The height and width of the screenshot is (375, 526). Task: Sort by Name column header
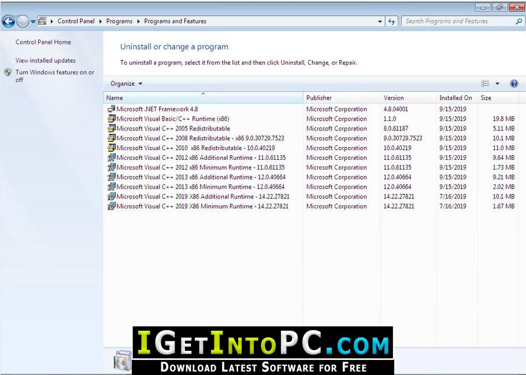pyautogui.click(x=203, y=97)
